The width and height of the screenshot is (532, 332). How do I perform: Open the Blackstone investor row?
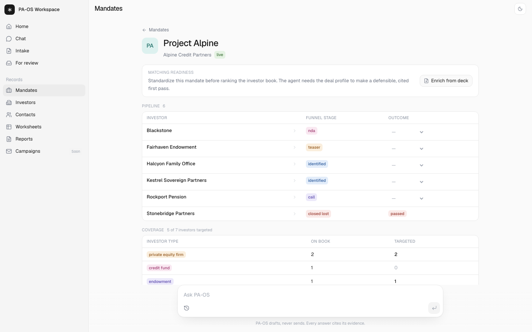310,132
